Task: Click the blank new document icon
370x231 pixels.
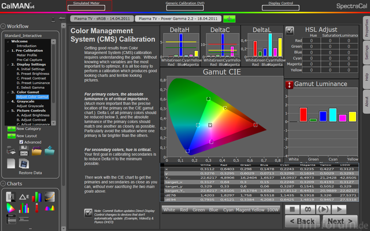Action: tap(11, 163)
